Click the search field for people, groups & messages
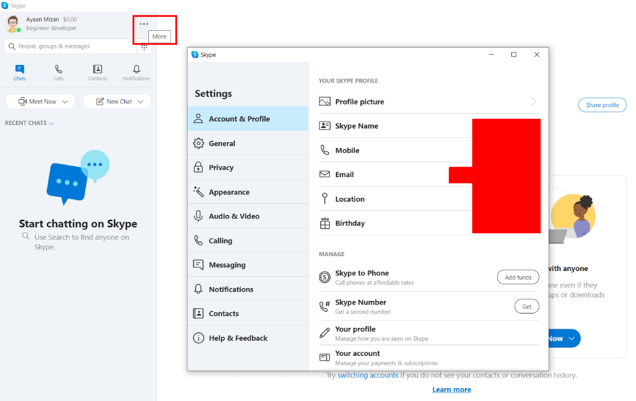Image resolution: width=636 pixels, height=401 pixels. click(70, 46)
